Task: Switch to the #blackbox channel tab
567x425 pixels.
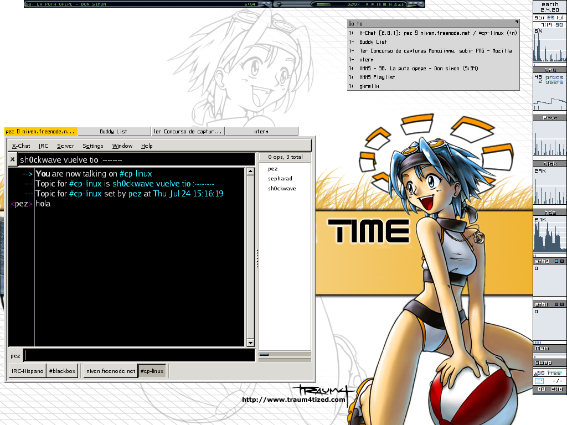Action: [62, 371]
